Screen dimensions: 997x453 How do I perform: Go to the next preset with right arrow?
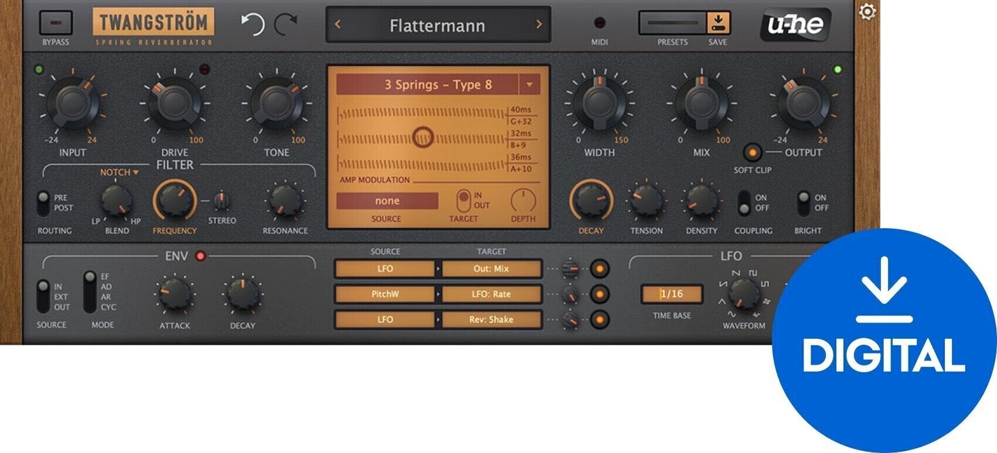(x=539, y=25)
